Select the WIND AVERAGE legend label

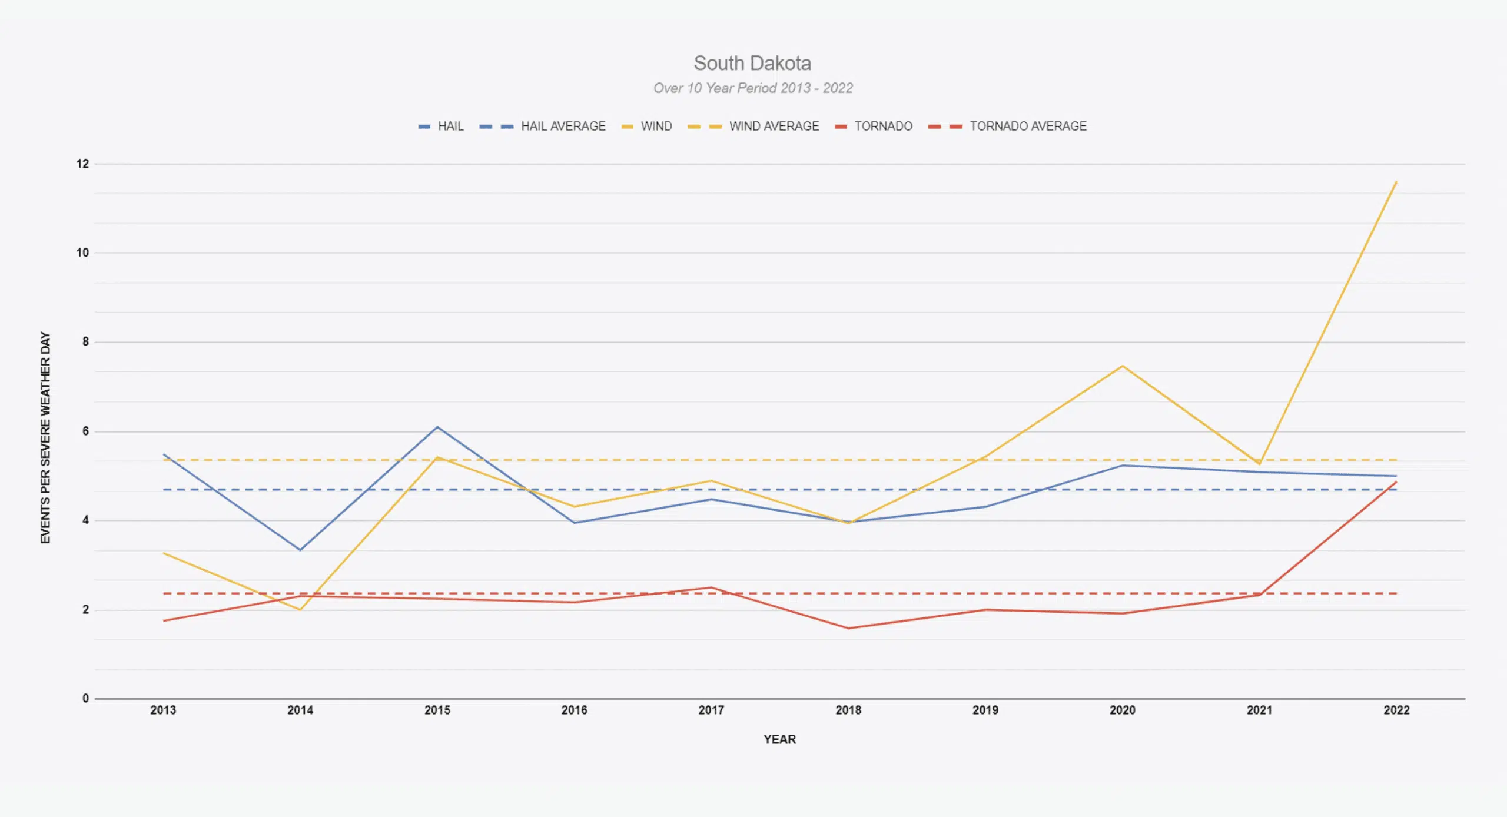point(774,126)
